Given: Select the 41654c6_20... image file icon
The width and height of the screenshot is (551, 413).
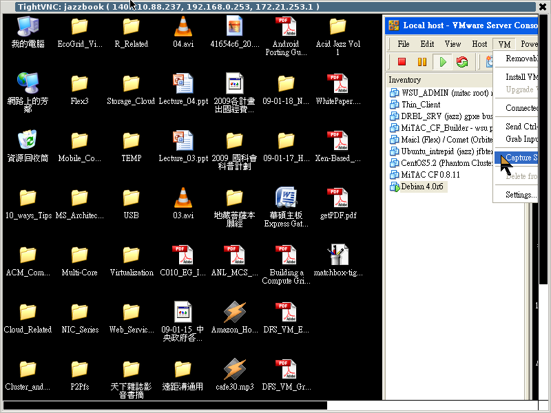Looking at the screenshot, I should [234, 32].
